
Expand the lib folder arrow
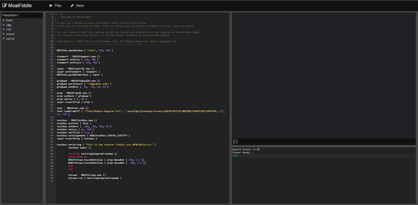4,29
